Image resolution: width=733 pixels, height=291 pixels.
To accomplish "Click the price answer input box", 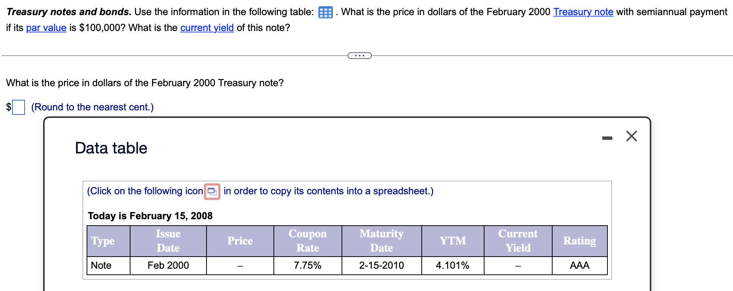I will [x=18, y=107].
